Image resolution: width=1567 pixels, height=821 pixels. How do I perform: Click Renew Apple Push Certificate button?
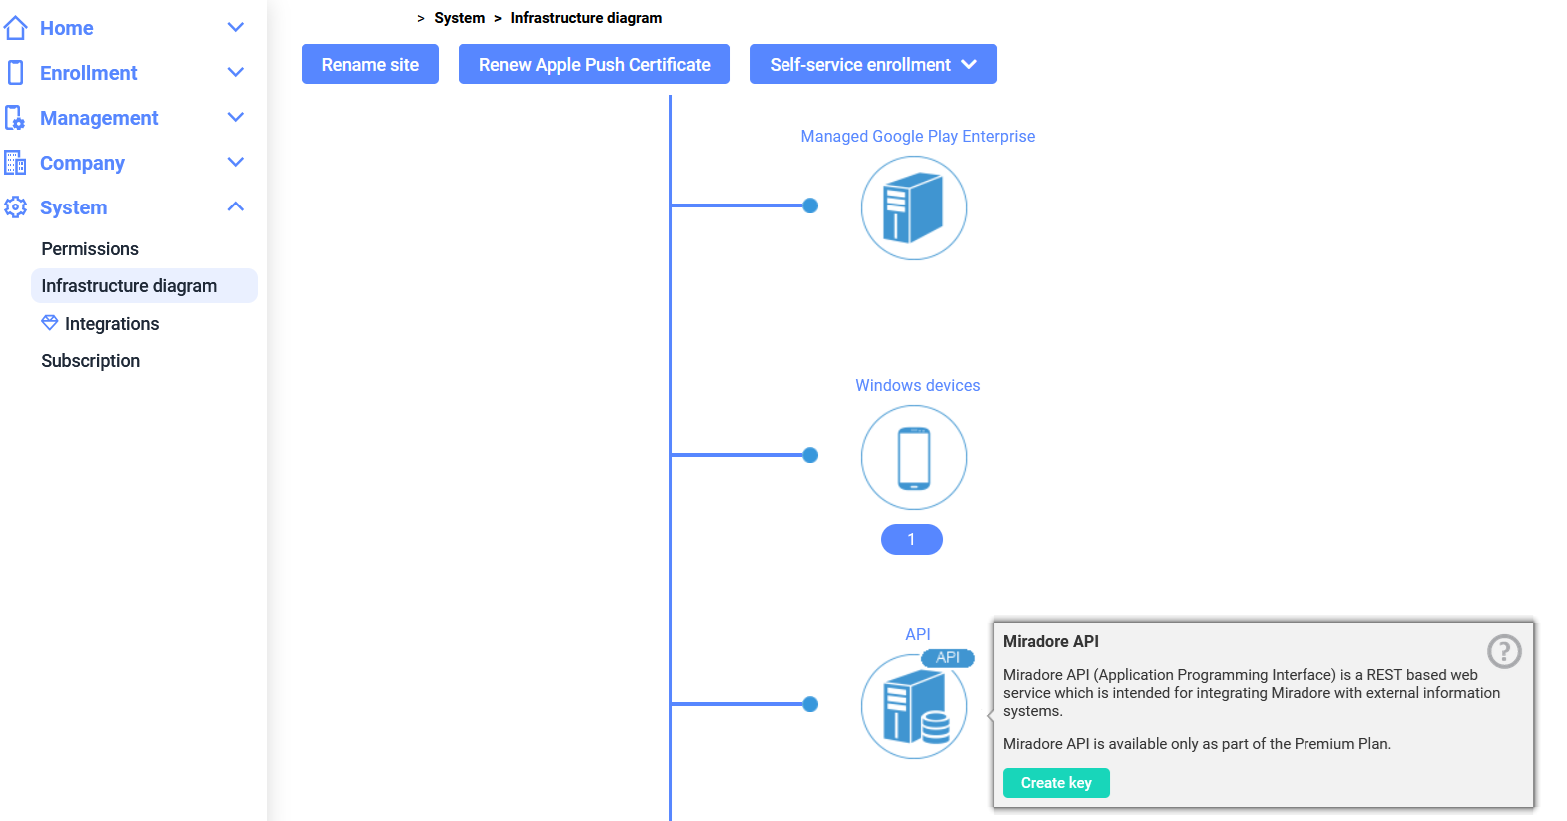click(594, 64)
